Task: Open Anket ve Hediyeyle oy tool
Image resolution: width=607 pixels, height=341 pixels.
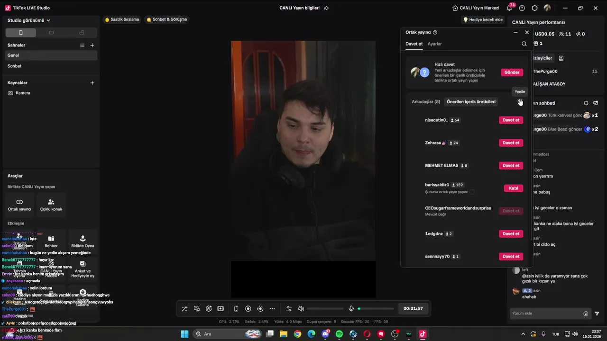Action: point(83,269)
